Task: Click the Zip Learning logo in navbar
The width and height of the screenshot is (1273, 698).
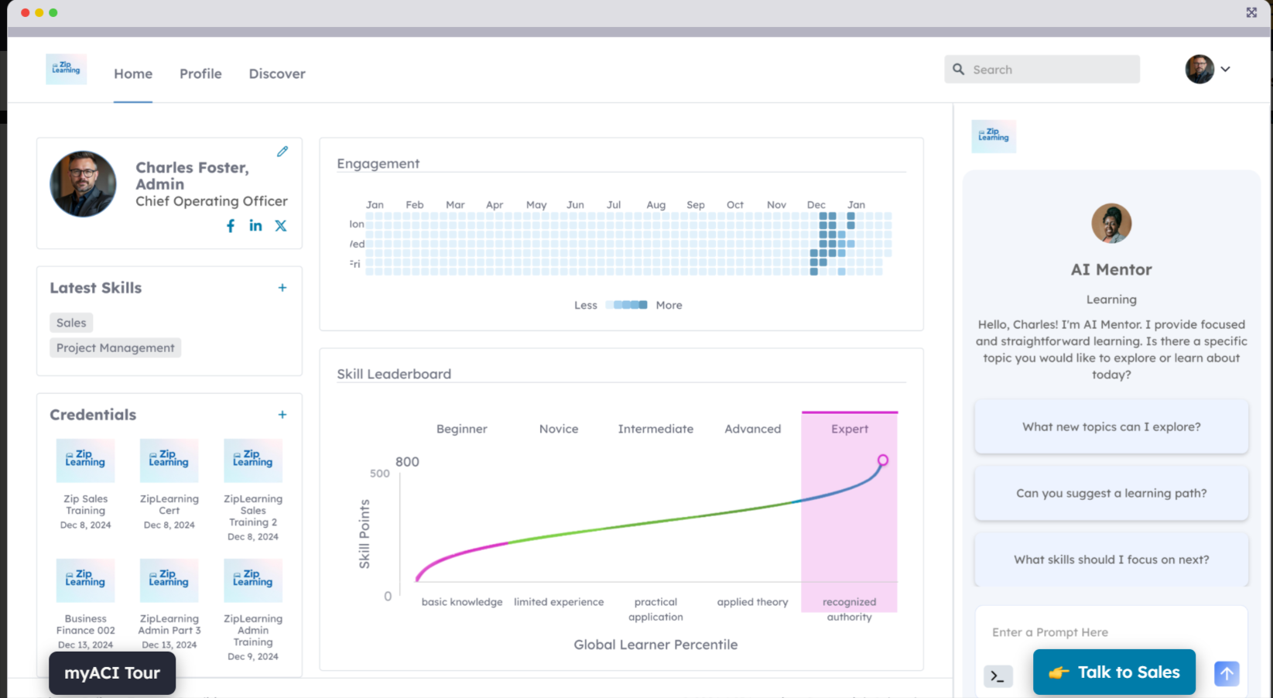Action: (x=67, y=69)
